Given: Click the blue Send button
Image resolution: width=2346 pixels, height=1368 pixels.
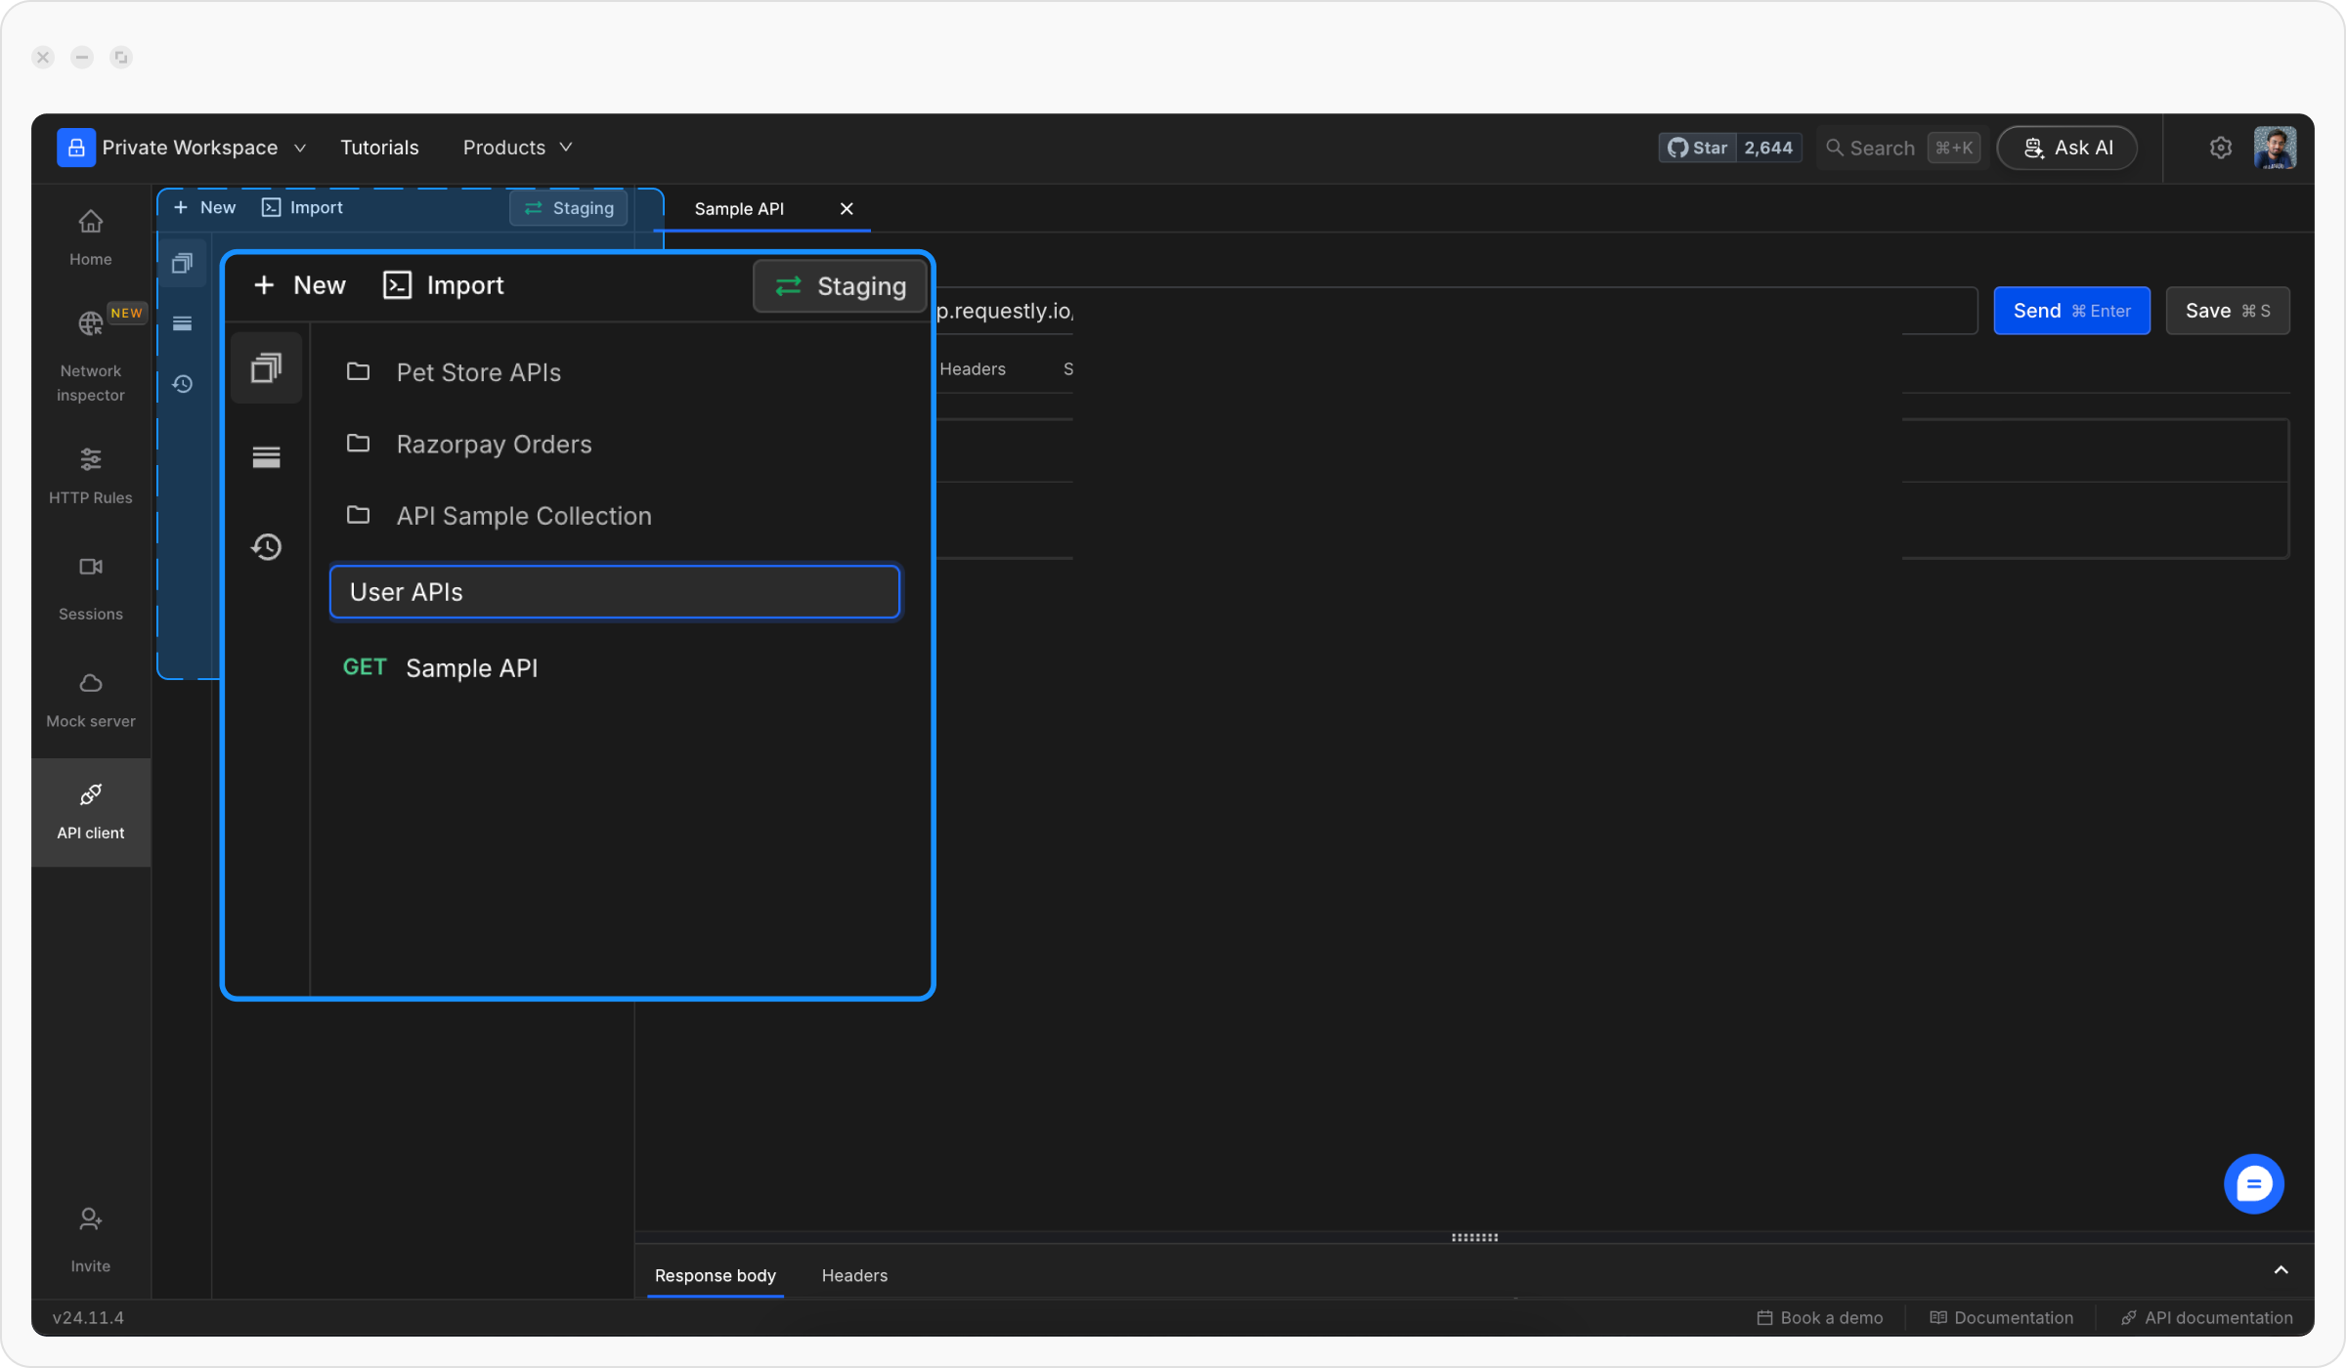Looking at the screenshot, I should click(2071, 311).
